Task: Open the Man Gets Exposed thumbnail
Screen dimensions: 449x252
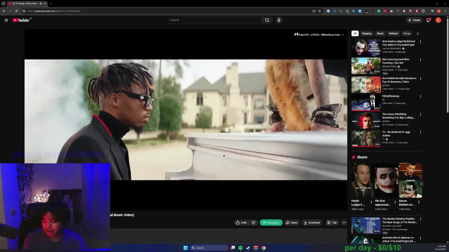Action: point(366,65)
